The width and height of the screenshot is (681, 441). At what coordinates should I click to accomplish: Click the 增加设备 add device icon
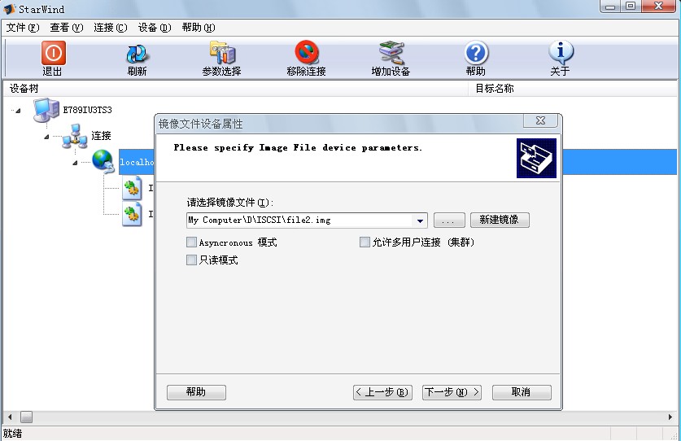point(391,53)
